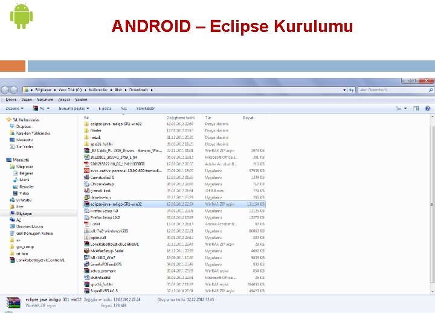The image size is (435, 326).
Task: Select Belgeler library in sidebar
Action: 23,173
